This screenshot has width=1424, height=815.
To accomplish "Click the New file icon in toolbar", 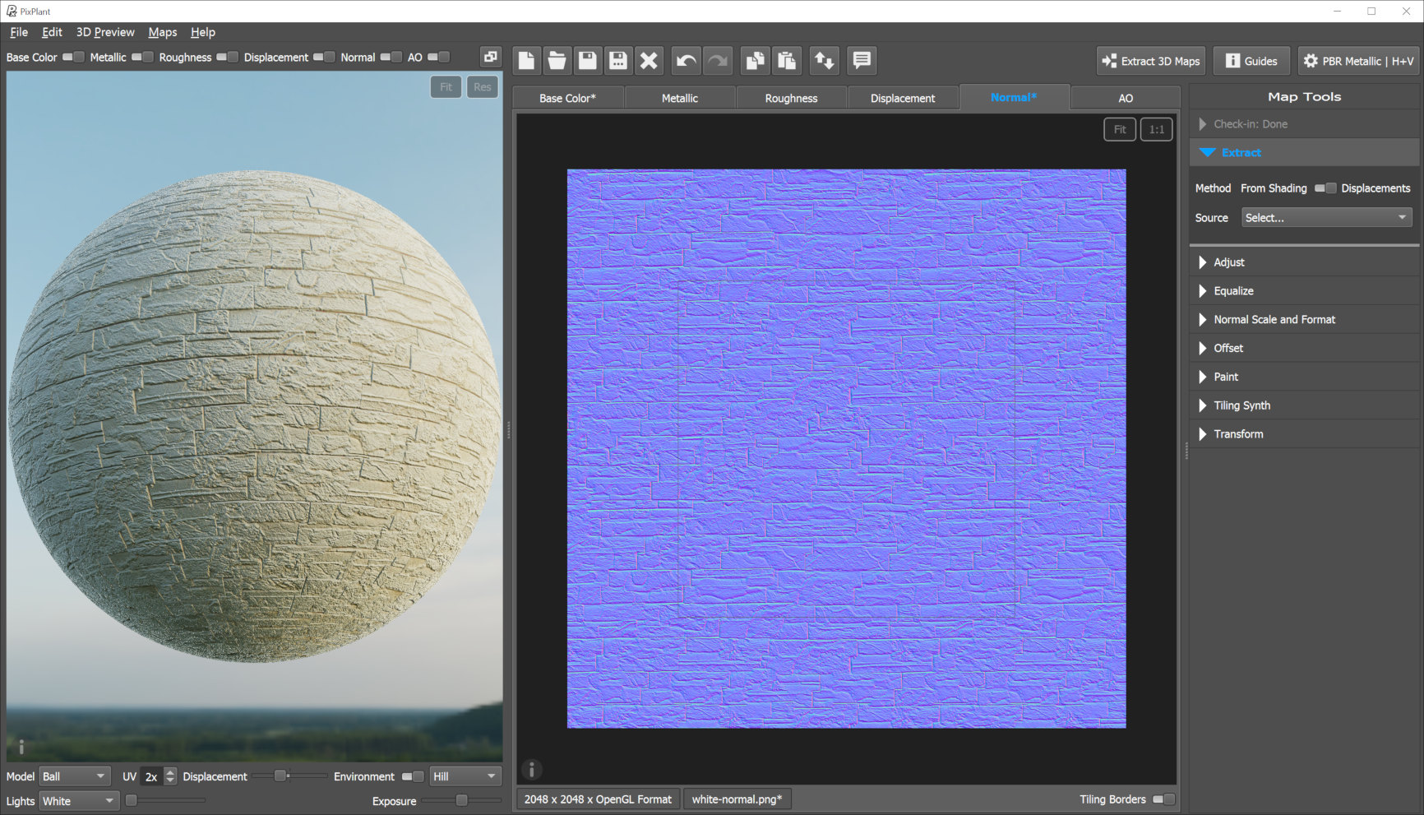I will pyautogui.click(x=526, y=61).
